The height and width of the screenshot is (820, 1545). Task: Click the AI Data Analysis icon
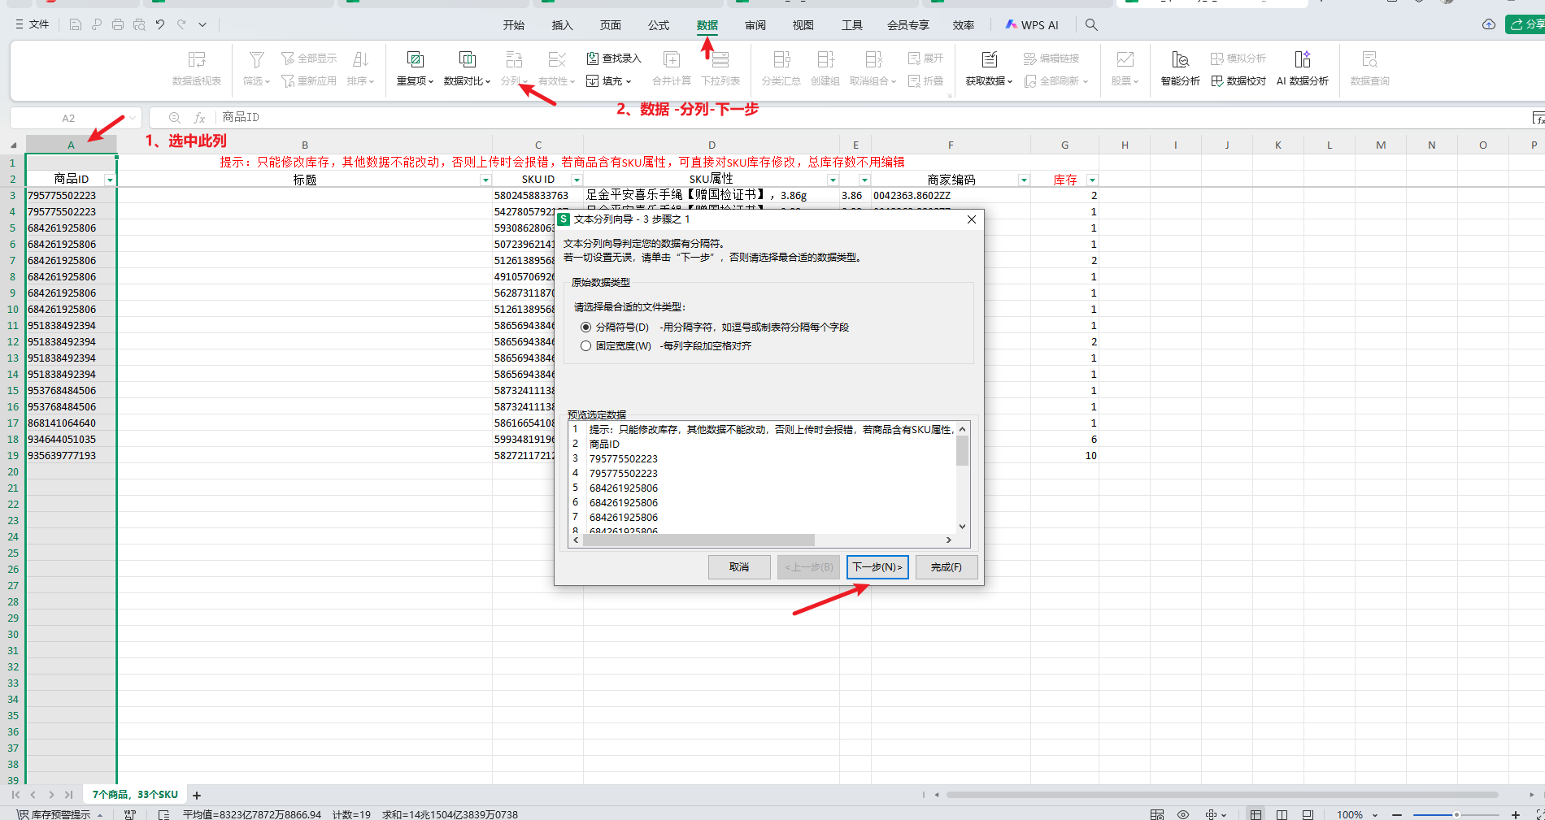coord(1302,60)
